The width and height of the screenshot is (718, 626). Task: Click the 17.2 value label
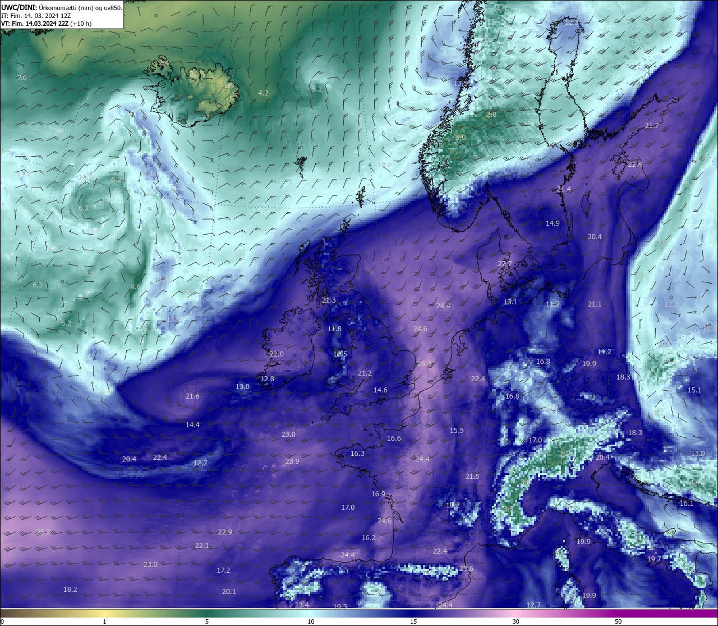(223, 570)
